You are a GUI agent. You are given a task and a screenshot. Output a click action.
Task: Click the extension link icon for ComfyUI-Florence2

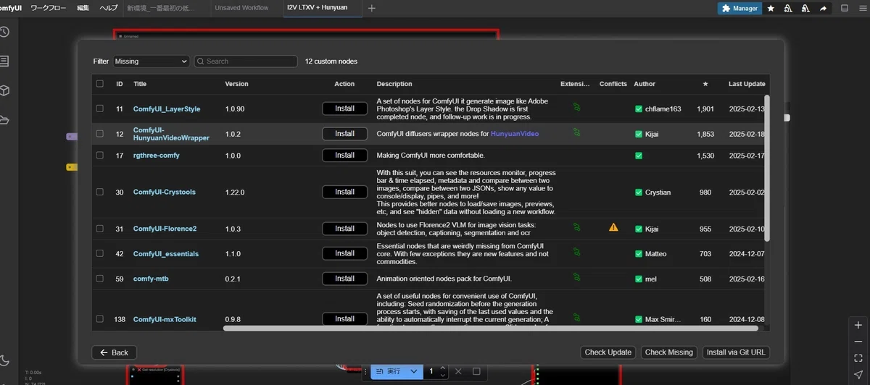[576, 227]
